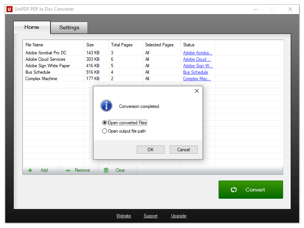Click the green plus Add icon
The width and height of the screenshot is (304, 228).
pyautogui.click(x=30, y=170)
